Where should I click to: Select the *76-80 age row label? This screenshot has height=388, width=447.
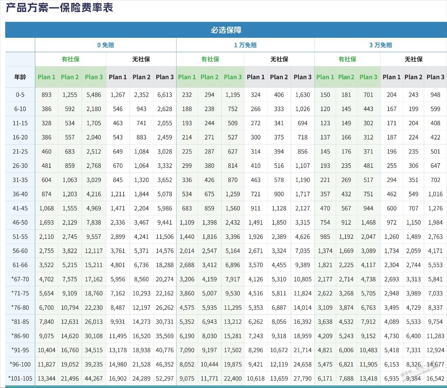coord(20,307)
